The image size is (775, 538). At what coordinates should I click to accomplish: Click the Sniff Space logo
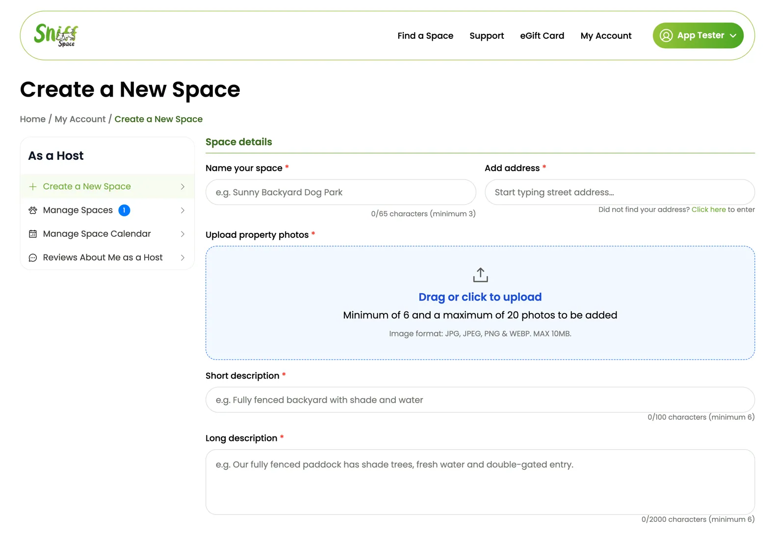[56, 35]
